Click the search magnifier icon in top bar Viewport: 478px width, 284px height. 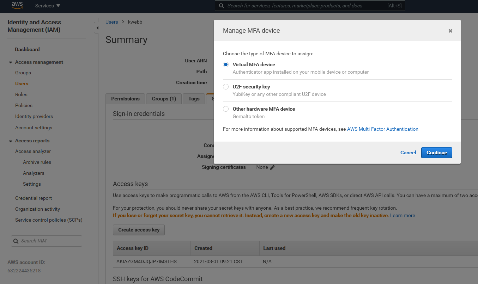[221, 6]
